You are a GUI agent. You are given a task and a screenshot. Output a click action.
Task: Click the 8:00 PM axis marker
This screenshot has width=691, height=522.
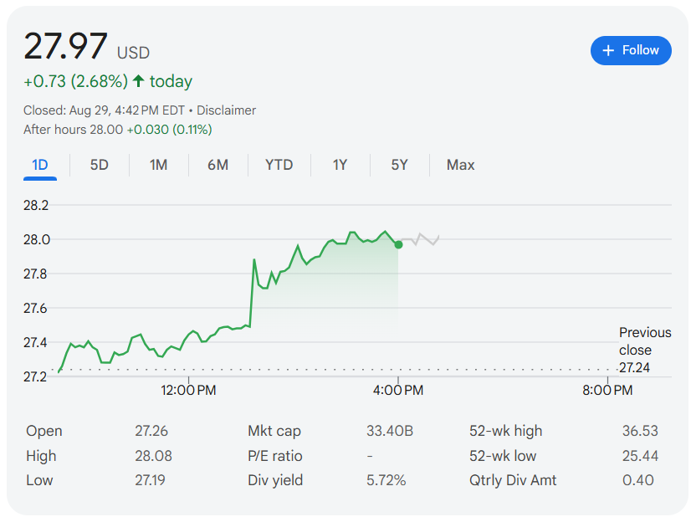coord(607,390)
